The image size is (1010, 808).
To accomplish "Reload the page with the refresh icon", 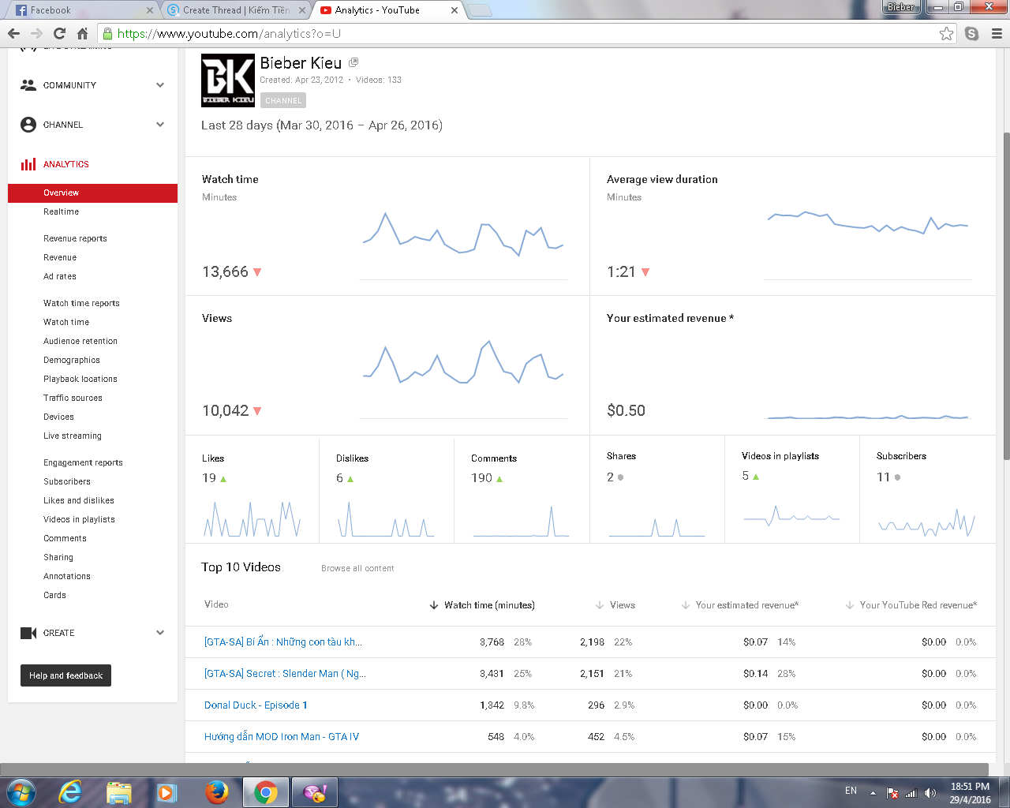I will 59,33.
